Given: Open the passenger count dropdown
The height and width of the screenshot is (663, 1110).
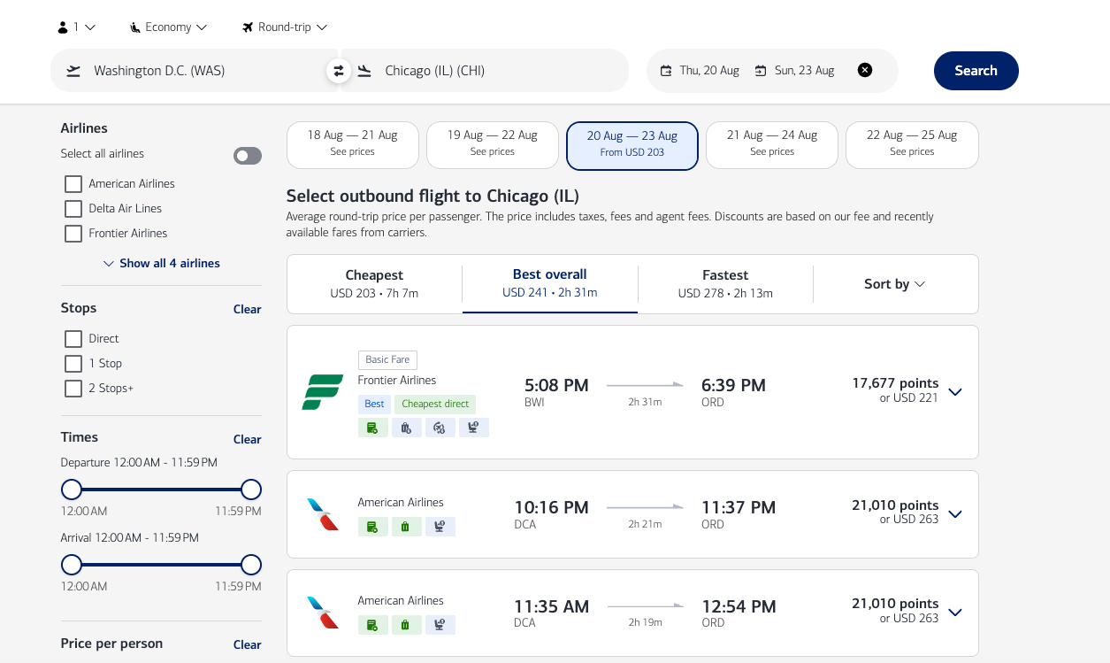Looking at the screenshot, I should coord(76,27).
